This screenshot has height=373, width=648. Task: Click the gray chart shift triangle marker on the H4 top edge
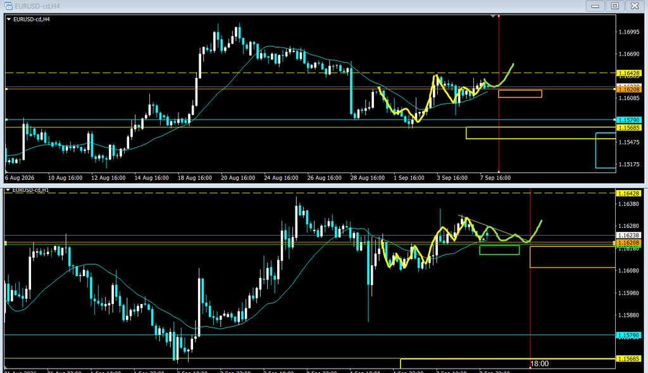pyautogui.click(x=492, y=16)
